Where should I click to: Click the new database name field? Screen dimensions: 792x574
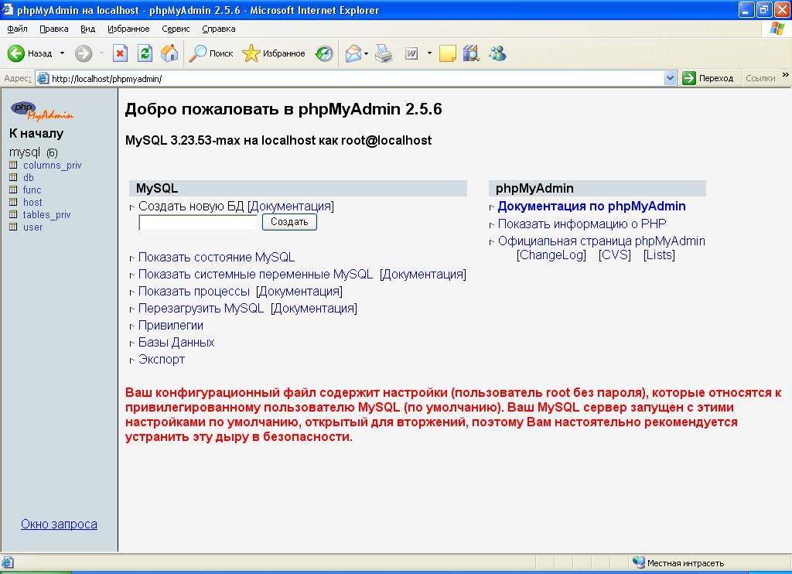[198, 223]
